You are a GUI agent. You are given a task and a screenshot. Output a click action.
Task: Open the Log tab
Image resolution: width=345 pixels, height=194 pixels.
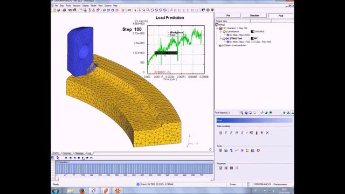(89, 153)
